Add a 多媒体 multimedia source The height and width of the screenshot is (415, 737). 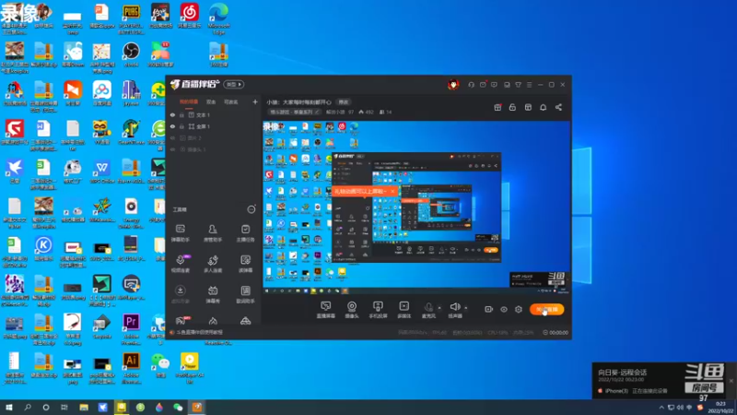[404, 310]
